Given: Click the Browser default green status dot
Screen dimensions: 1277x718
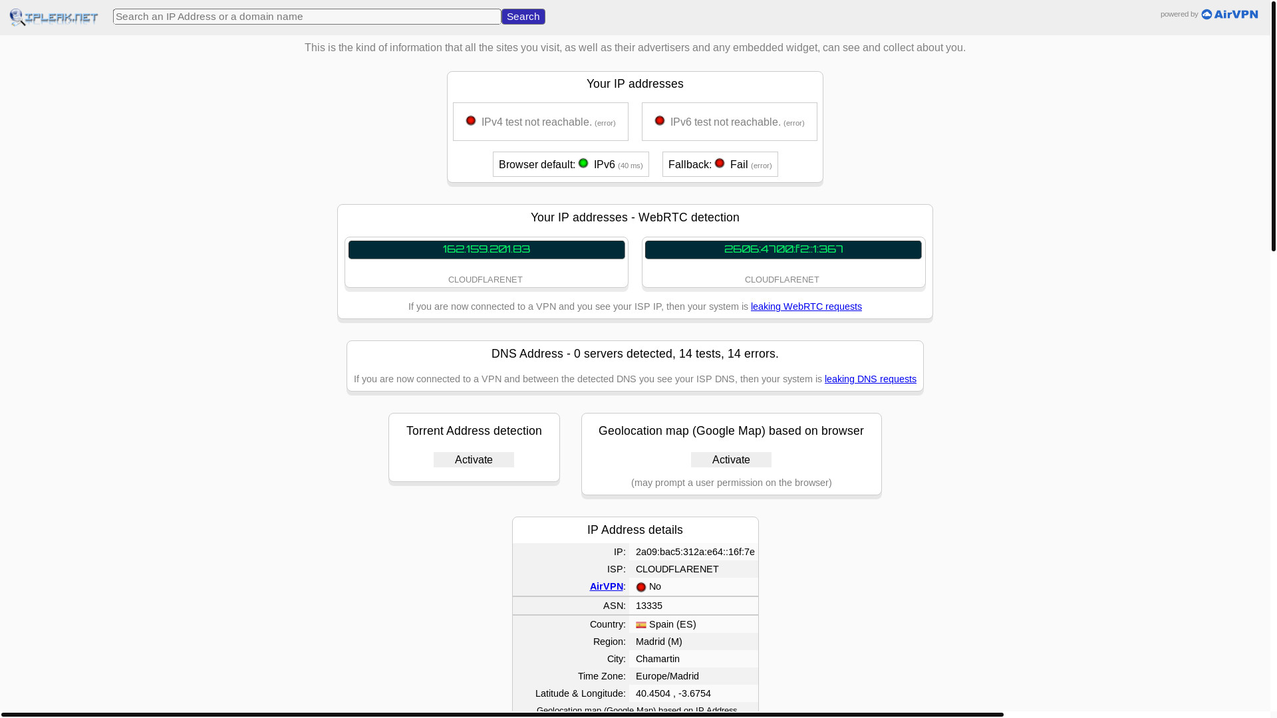Looking at the screenshot, I should [x=583, y=164].
